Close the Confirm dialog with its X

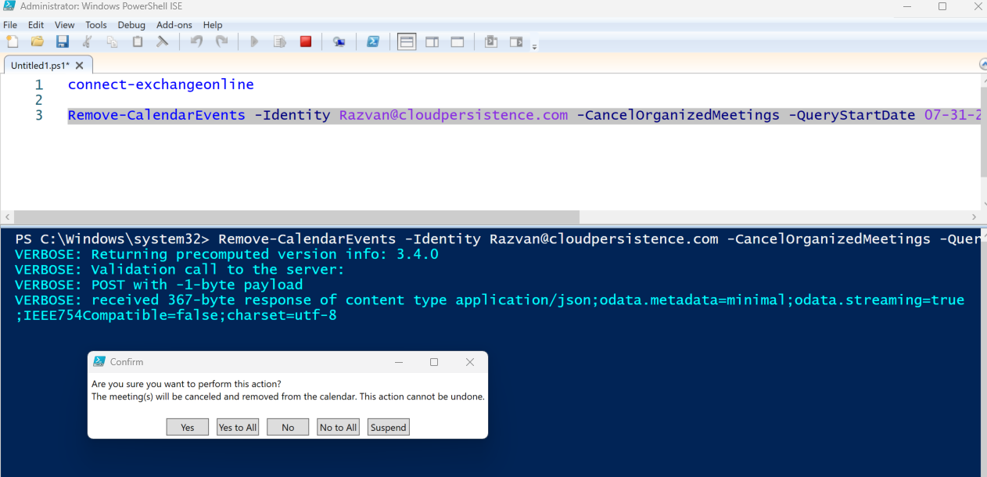(x=470, y=362)
